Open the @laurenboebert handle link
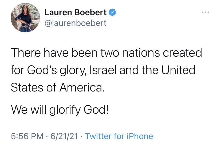 [75, 23]
